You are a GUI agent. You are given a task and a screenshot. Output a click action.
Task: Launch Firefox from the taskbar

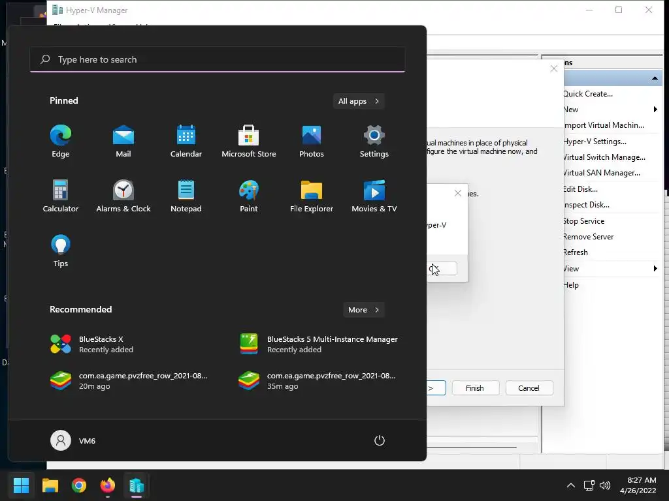pyautogui.click(x=108, y=485)
